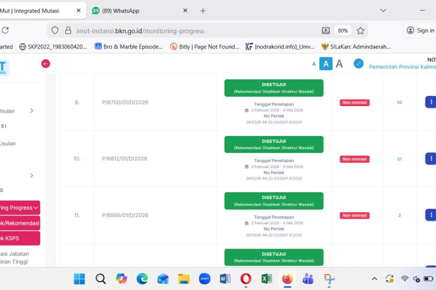Open the Pertek KSPS submenu item
436x290 pixels.
point(20,238)
